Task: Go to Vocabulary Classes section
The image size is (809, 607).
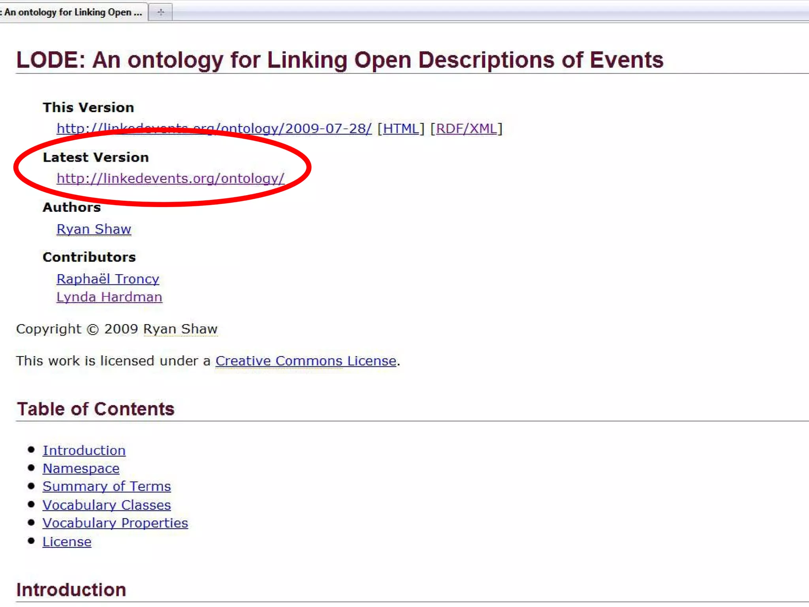Action: pyautogui.click(x=107, y=505)
